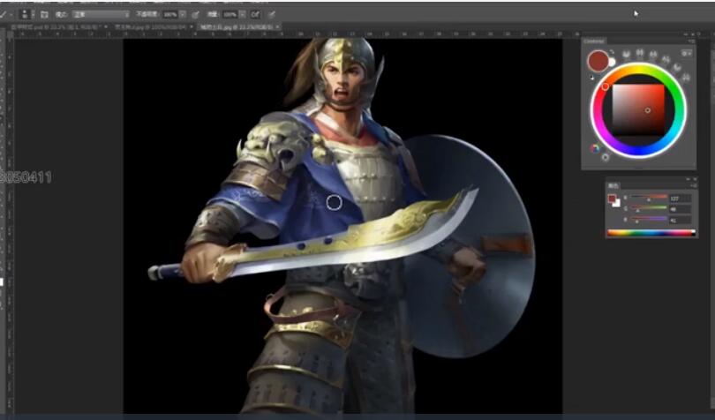Screen dimensions: 715x420
Task: Click the sixth icon beside the wheel's right edge
Action: click(686, 78)
